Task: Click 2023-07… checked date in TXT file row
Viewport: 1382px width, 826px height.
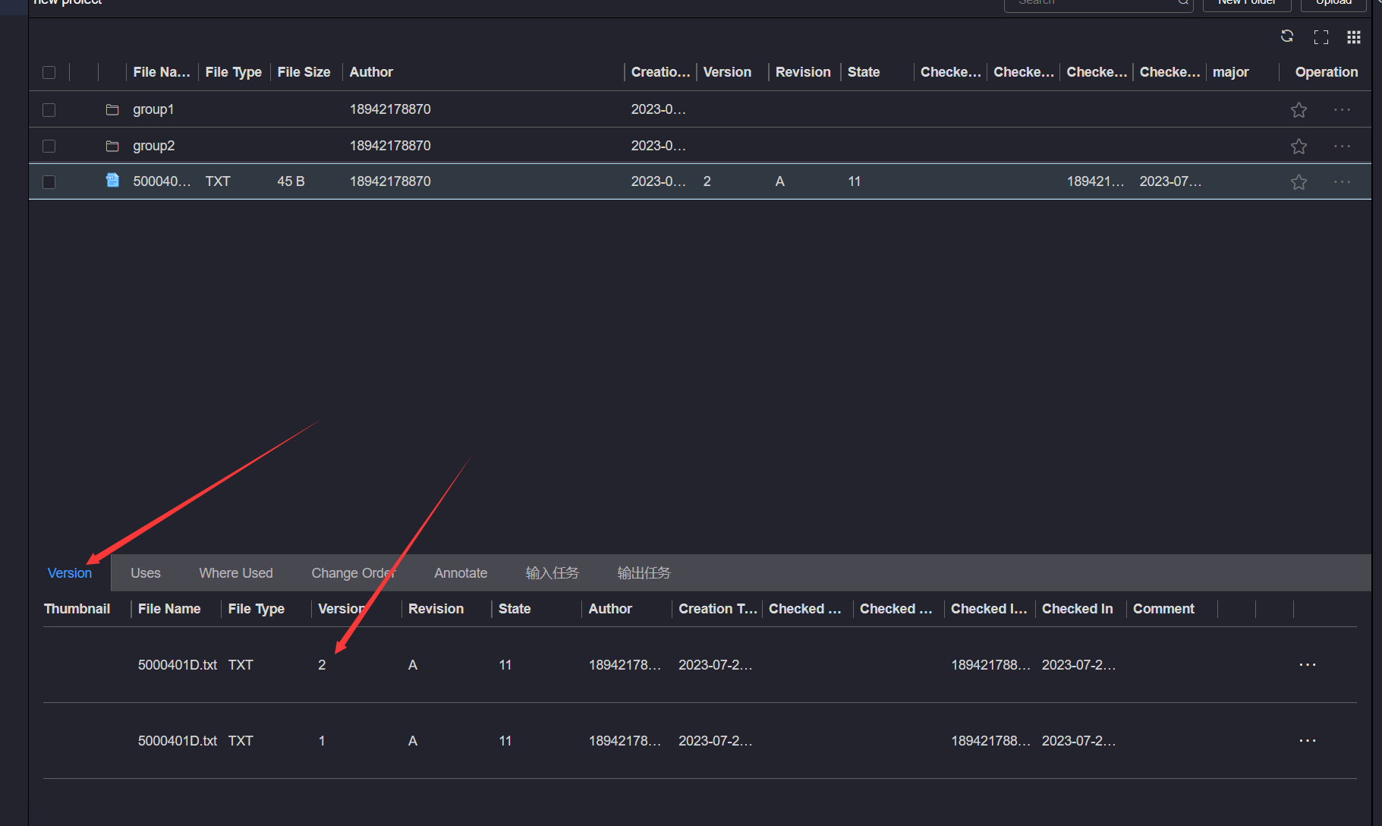Action: [x=1170, y=181]
